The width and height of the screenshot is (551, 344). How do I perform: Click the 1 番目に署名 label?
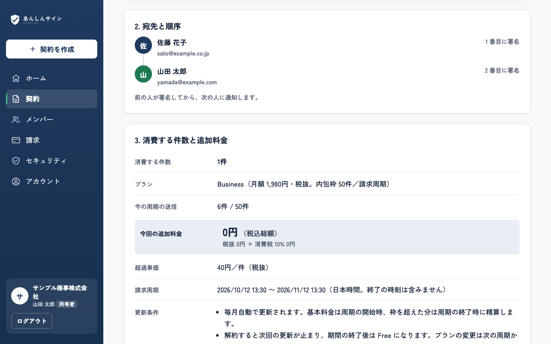502,42
